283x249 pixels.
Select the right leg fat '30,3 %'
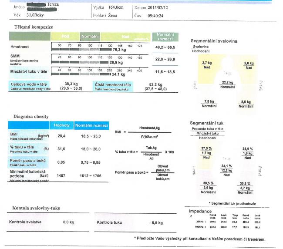(x=245, y=184)
